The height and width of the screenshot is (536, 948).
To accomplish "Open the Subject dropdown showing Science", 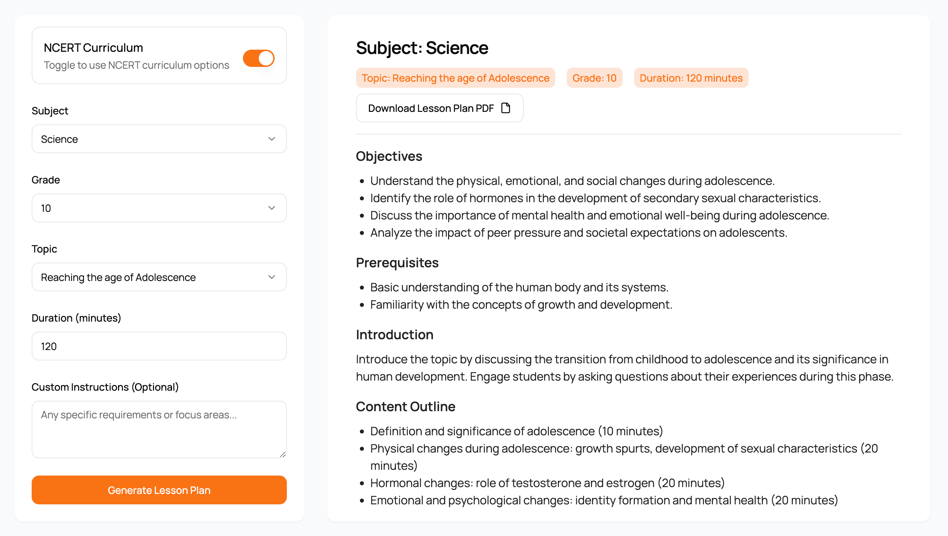I will tap(159, 139).
